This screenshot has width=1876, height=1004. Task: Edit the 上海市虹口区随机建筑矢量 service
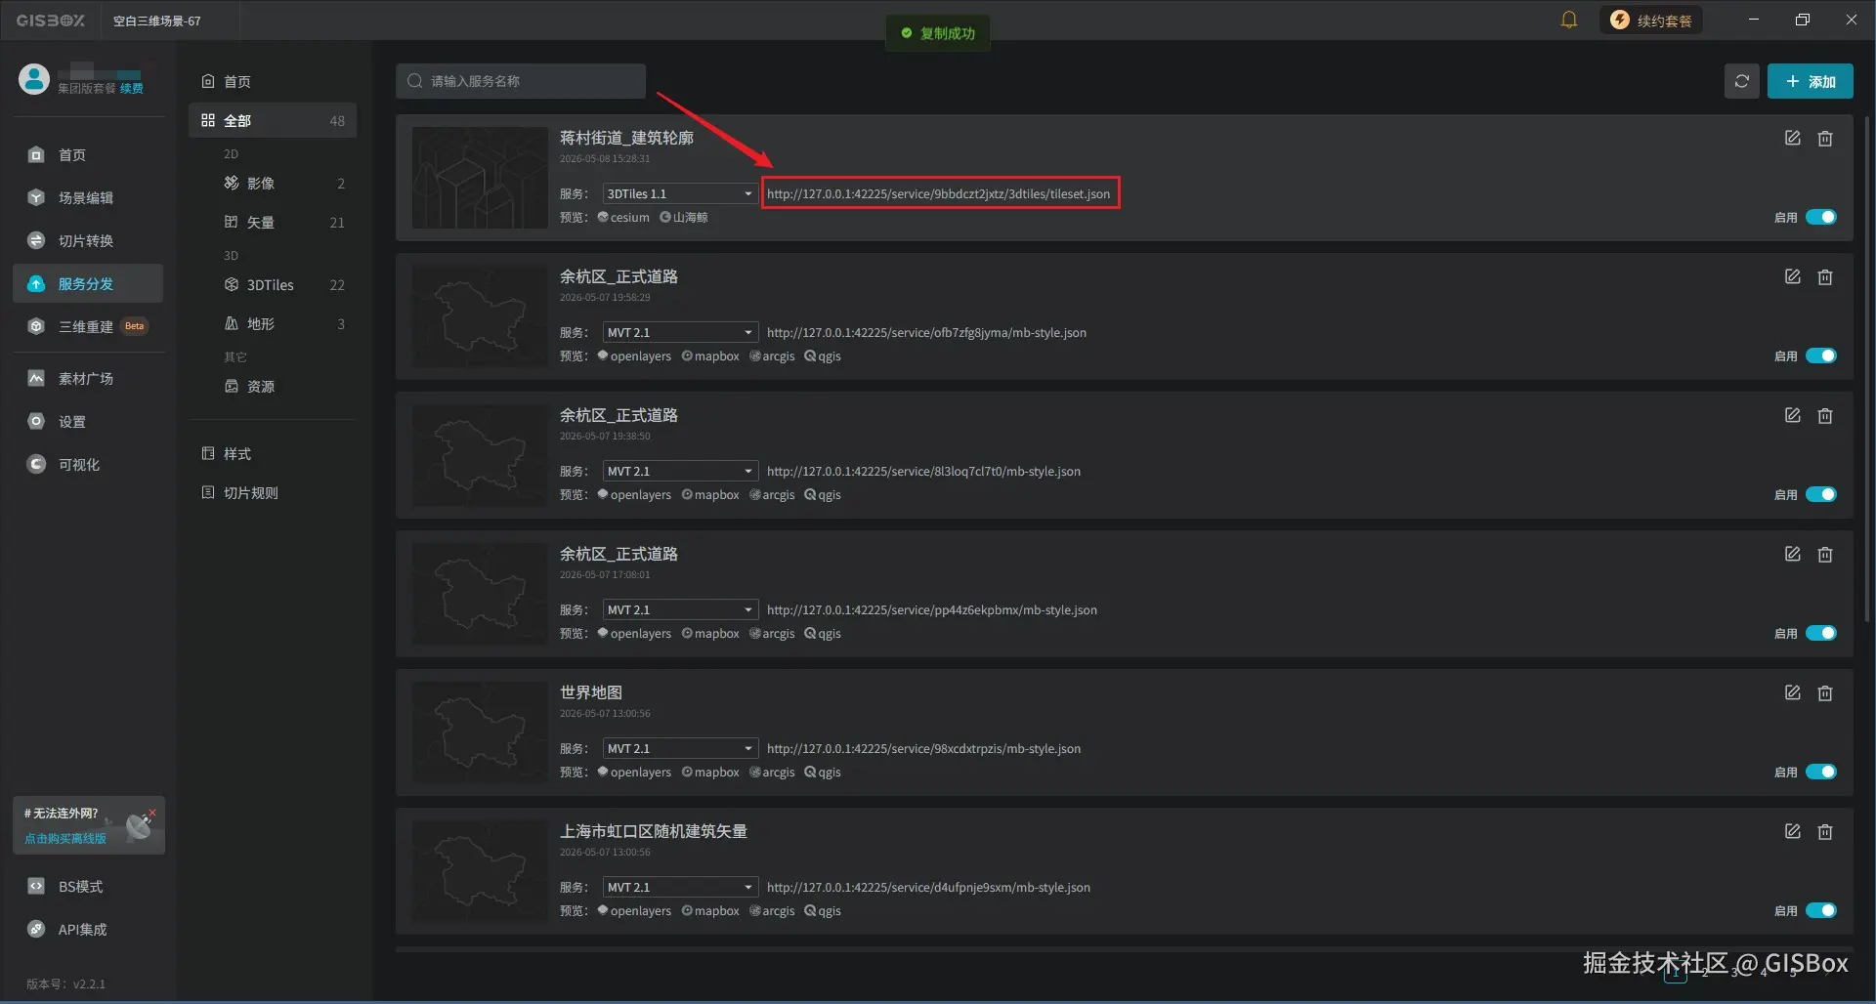1792,831
